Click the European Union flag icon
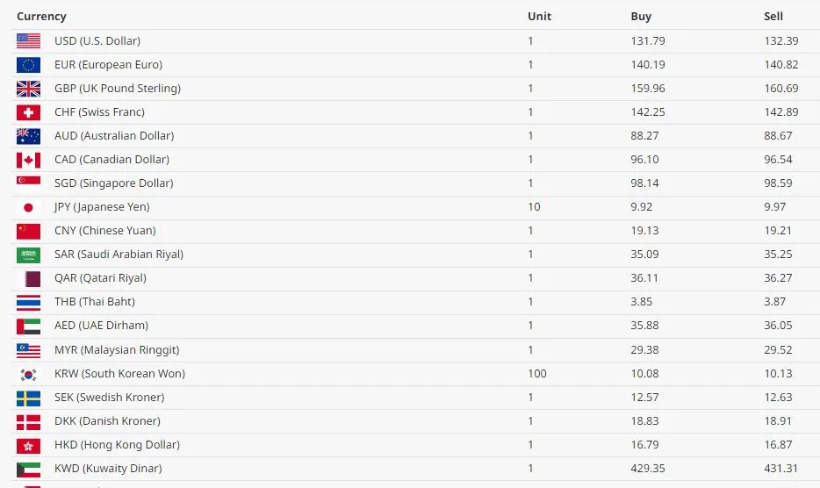The image size is (820, 488). [28, 65]
